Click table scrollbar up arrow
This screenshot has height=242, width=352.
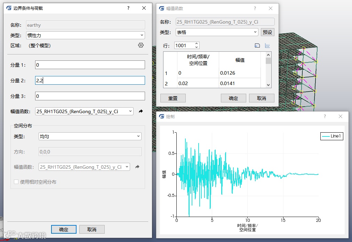tap(268, 55)
